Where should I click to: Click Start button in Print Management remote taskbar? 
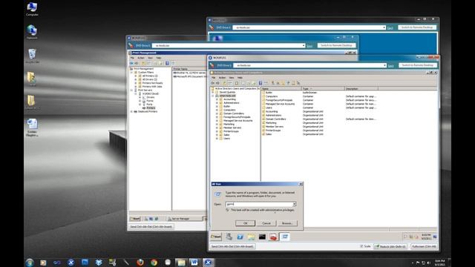point(135,219)
